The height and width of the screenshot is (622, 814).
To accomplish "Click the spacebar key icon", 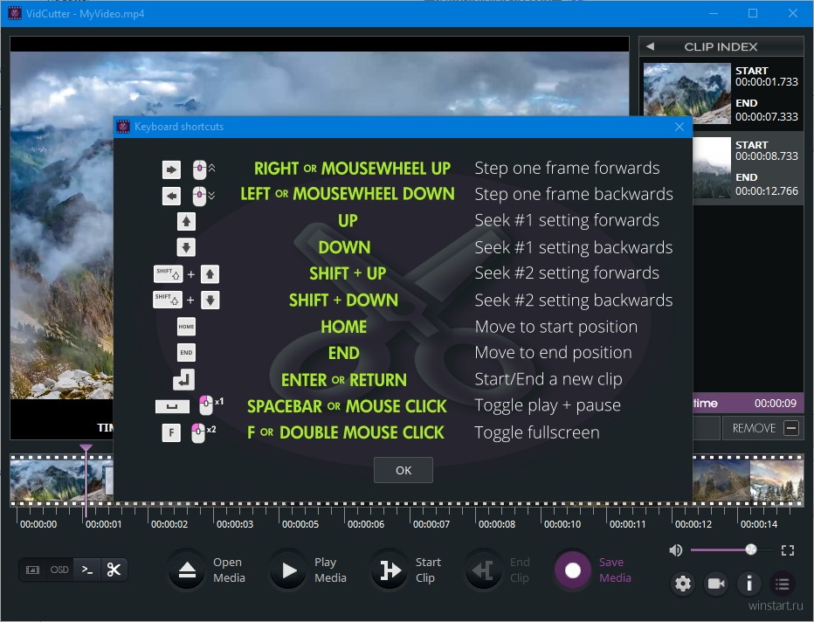I will tap(172, 406).
